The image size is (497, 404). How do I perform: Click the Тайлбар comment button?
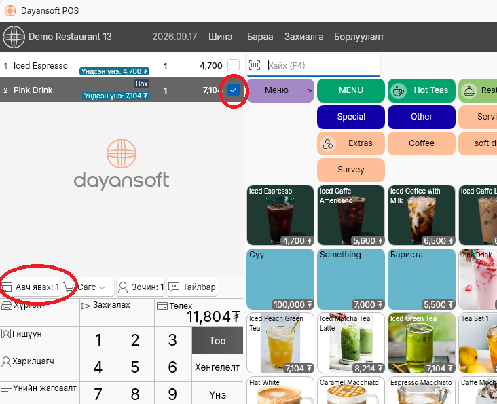tap(191, 287)
